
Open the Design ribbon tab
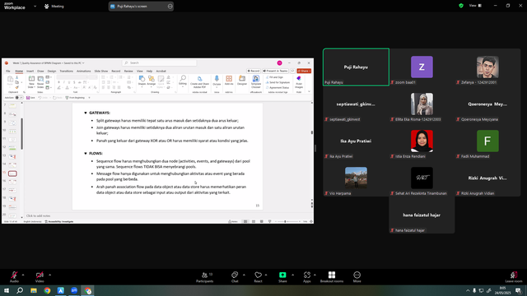point(52,72)
